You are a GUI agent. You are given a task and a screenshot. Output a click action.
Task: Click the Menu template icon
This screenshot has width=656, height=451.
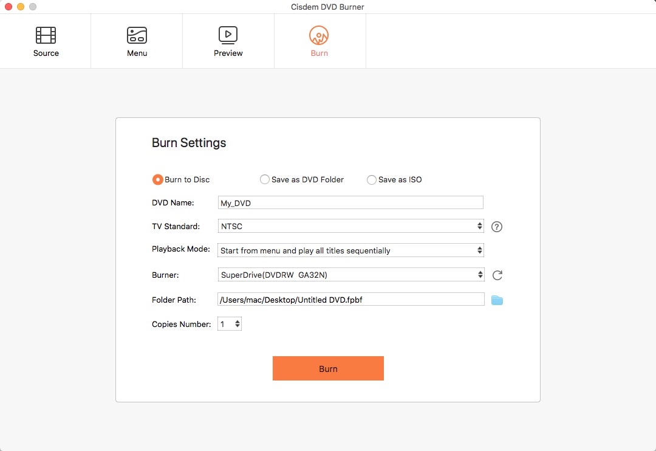tap(137, 35)
